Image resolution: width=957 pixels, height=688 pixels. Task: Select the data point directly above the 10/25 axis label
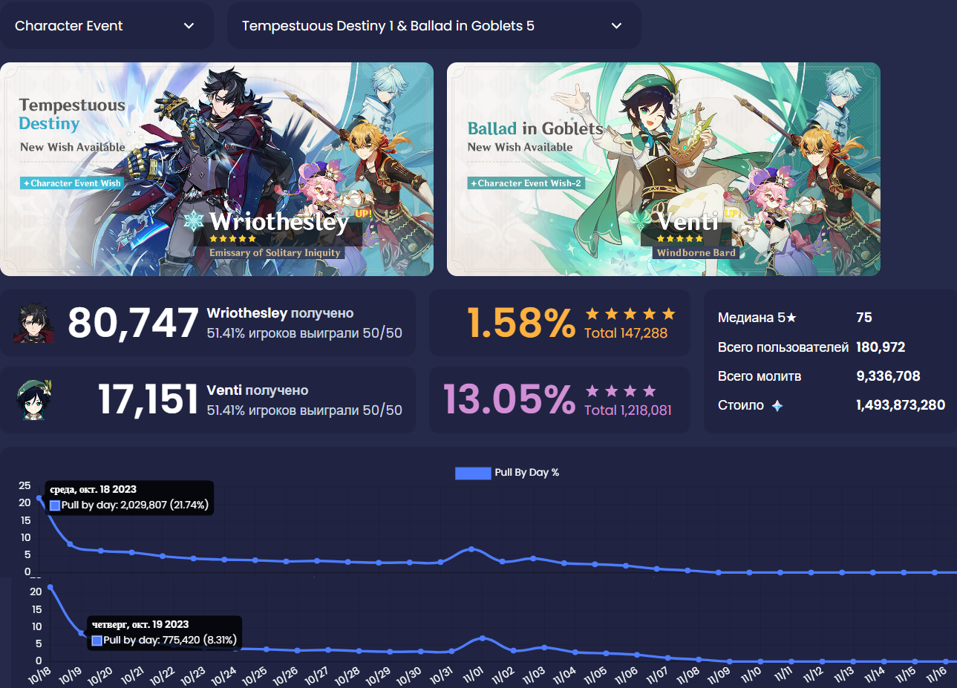[x=267, y=649]
